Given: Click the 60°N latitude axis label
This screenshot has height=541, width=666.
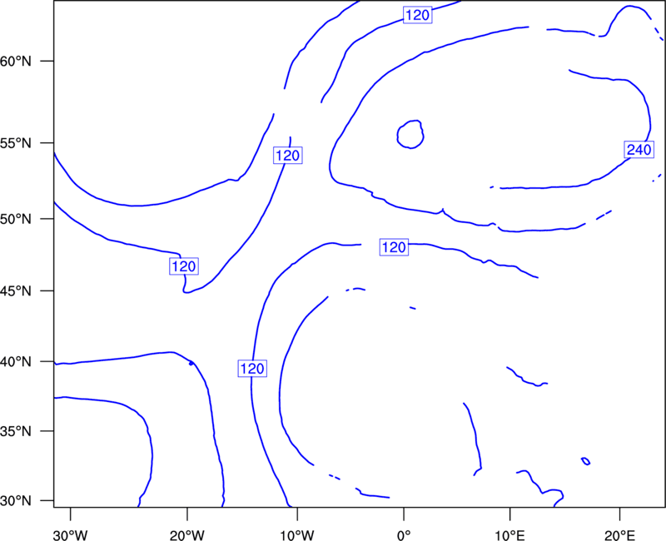Looking at the screenshot, I should 16,62.
